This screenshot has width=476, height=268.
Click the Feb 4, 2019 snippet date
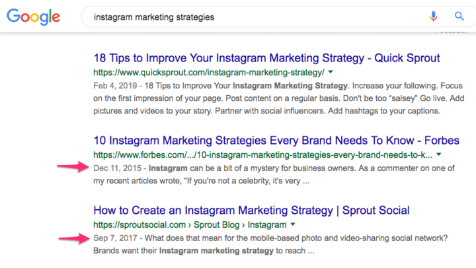(115, 86)
